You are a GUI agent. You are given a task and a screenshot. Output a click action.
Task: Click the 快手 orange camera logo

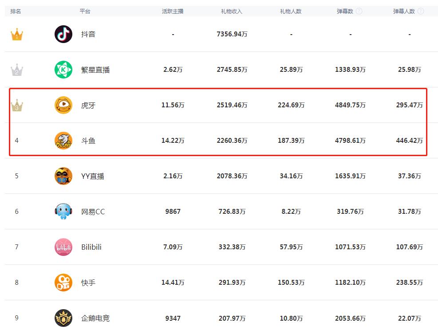click(x=63, y=283)
